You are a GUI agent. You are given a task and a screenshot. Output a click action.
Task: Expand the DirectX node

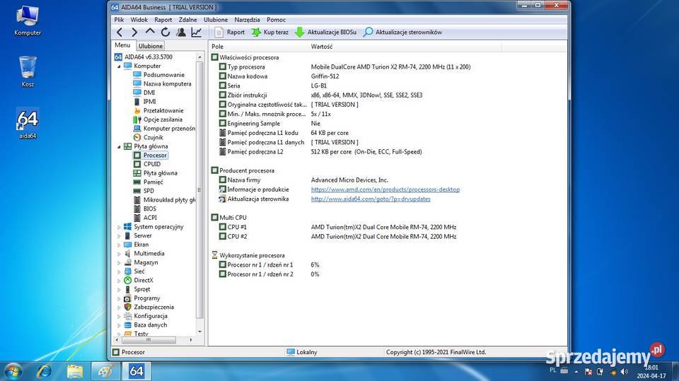click(x=119, y=281)
